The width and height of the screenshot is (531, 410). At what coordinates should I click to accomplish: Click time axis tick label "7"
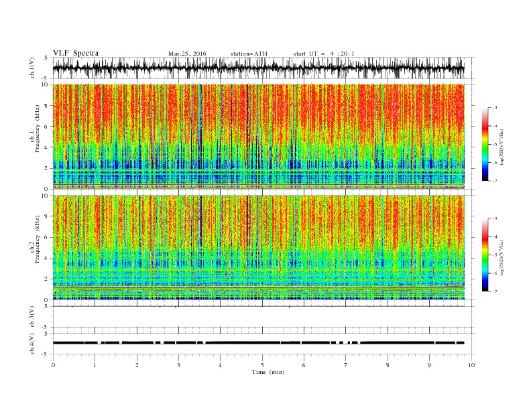[x=346, y=365]
